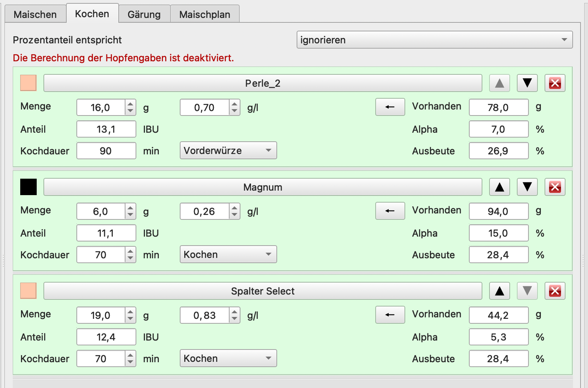
Task: Increase Perle_2 Menge grams with up stepper
Action: [130, 104]
